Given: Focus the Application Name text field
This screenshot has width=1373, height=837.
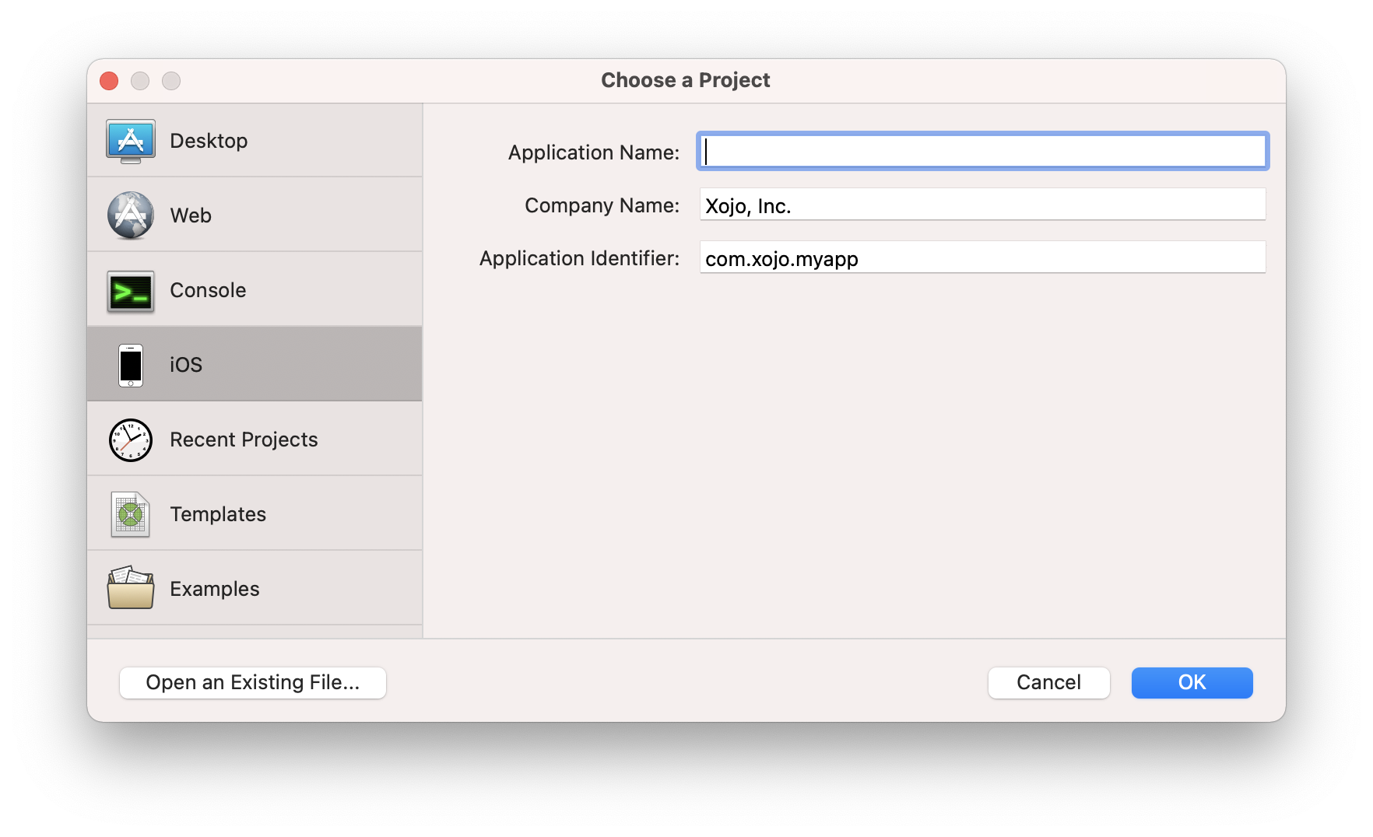Looking at the screenshot, I should [x=982, y=152].
